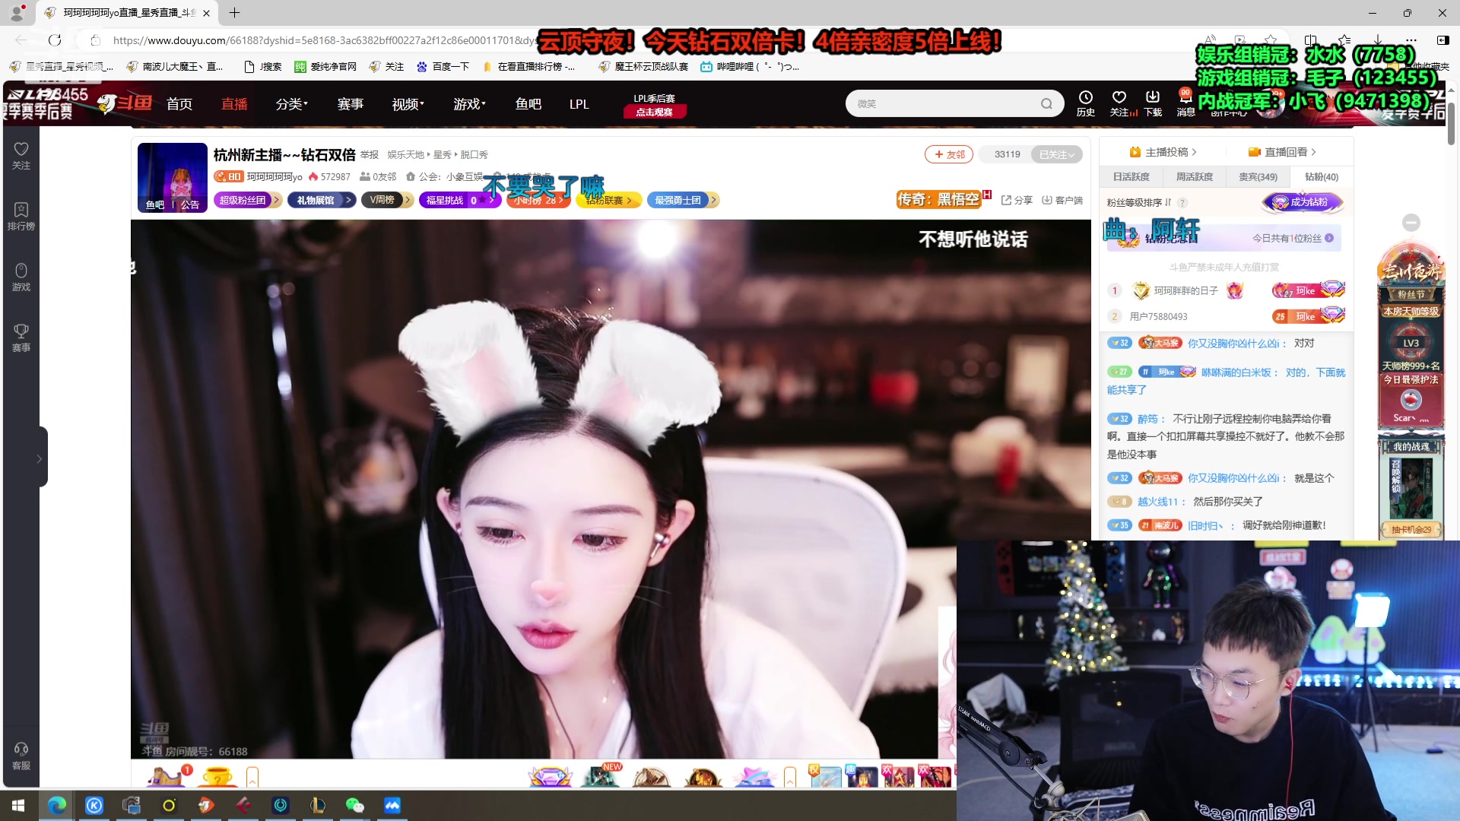This screenshot has height=821, width=1460.
Task: Open 客服 at the bottom of left sidebar
Action: 21,756
